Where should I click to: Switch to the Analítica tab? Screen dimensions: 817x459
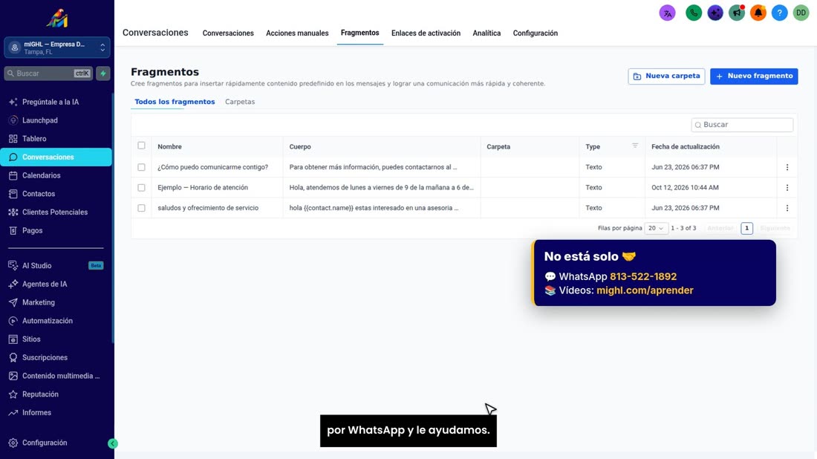(x=486, y=33)
